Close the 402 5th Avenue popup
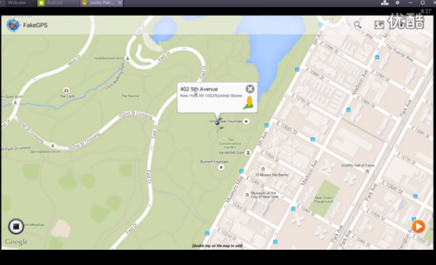 [250, 89]
